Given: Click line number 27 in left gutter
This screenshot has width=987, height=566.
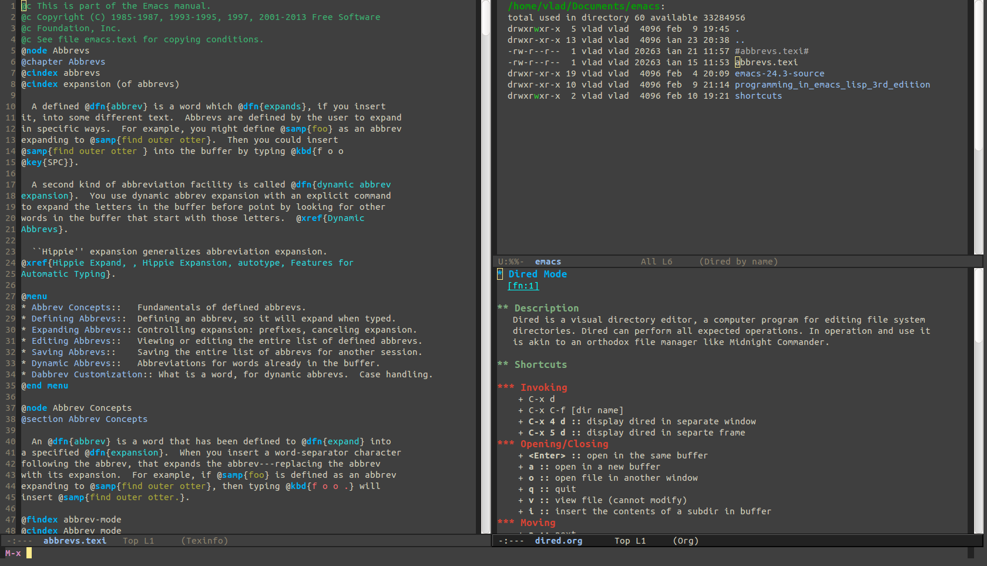Looking at the screenshot, I should click(x=11, y=296).
